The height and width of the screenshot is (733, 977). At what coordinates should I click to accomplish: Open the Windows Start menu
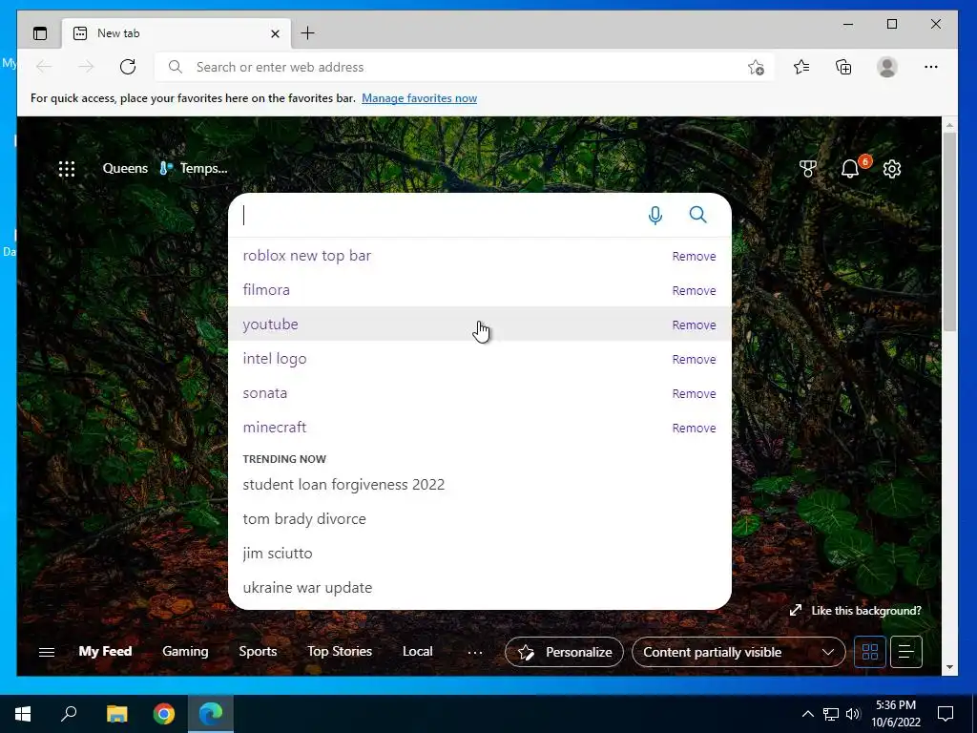[23, 714]
